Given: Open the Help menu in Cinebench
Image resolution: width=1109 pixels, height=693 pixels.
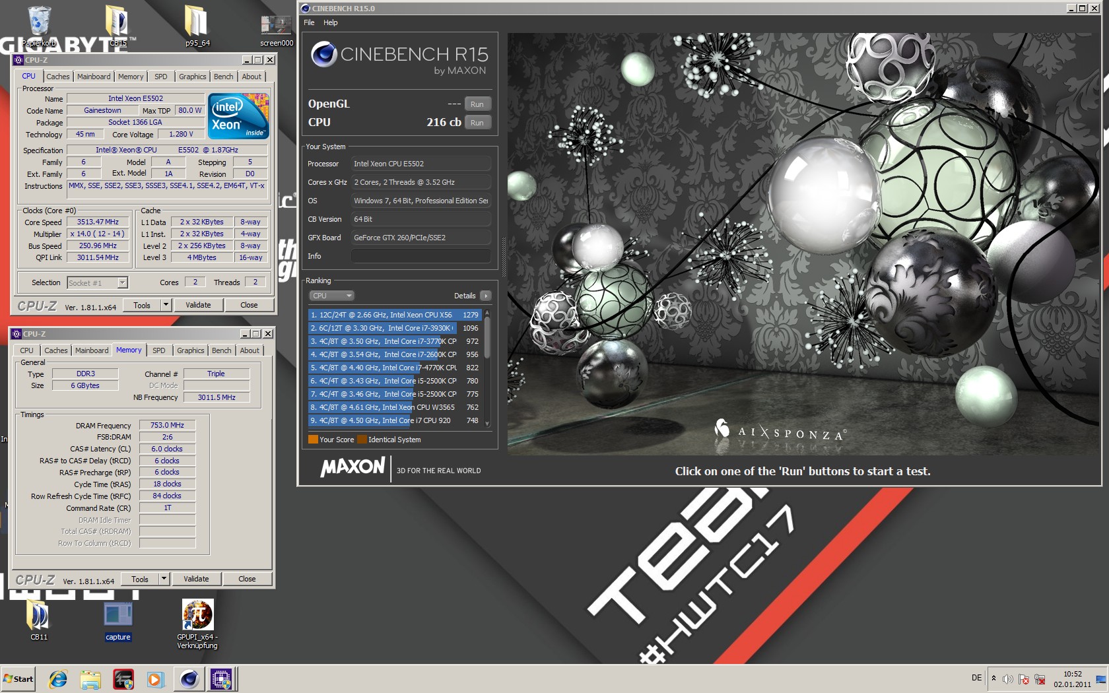Looking at the screenshot, I should click(330, 22).
